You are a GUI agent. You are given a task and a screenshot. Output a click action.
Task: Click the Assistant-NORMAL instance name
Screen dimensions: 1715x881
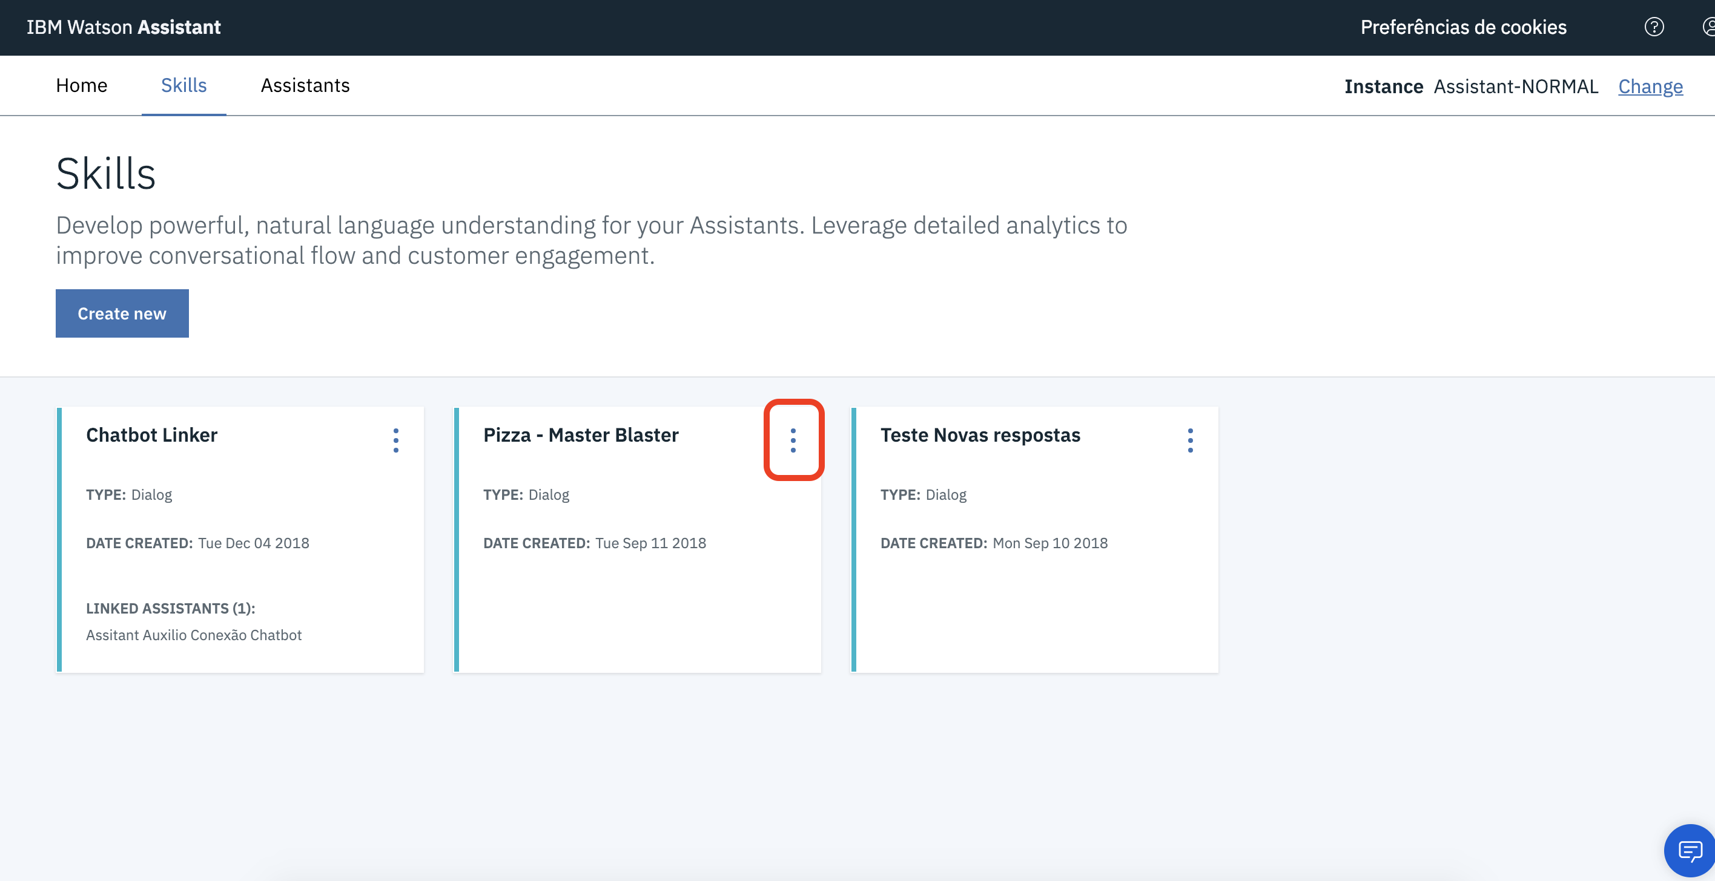point(1516,87)
